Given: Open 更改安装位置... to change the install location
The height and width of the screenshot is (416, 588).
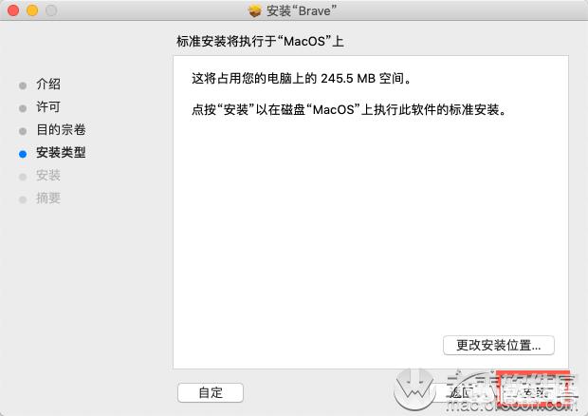Looking at the screenshot, I should 499,345.
